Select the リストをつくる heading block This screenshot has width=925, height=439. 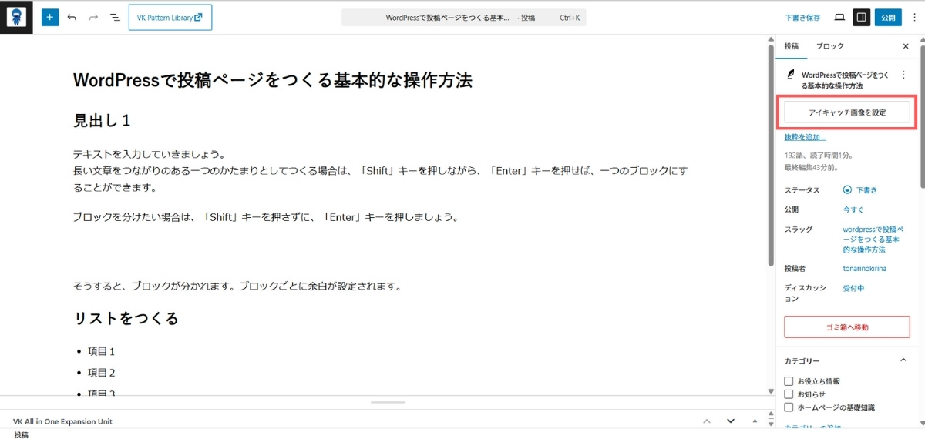click(x=126, y=318)
